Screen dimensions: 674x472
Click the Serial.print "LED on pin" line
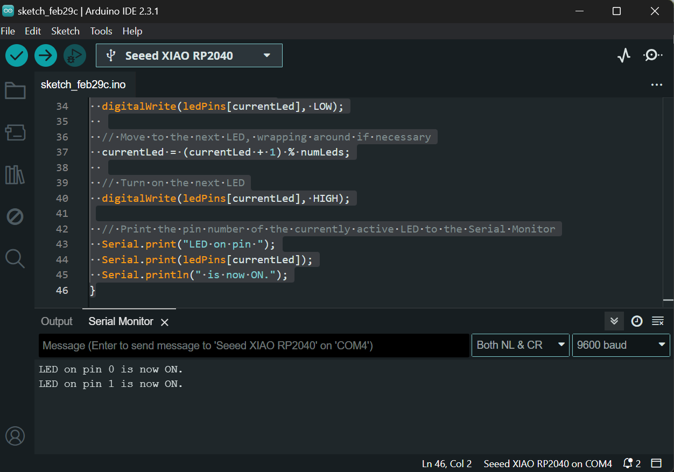pos(189,244)
